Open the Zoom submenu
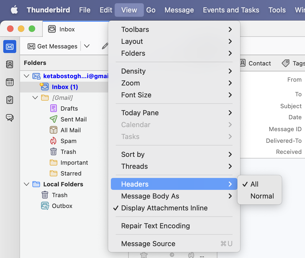This screenshot has height=258, width=305. (x=131, y=83)
